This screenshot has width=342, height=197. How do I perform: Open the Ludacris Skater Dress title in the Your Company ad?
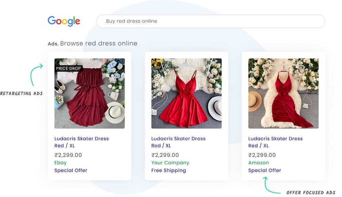[179, 142]
